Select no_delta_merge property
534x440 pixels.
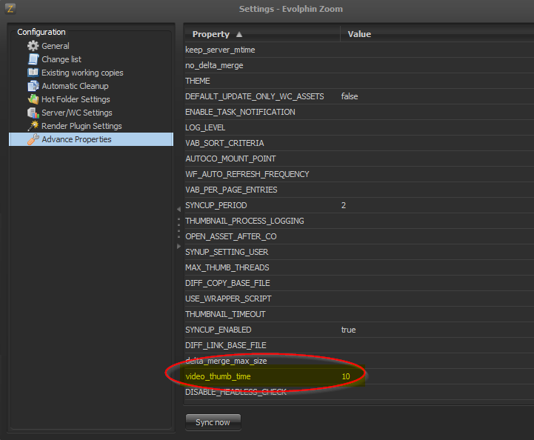click(x=214, y=65)
